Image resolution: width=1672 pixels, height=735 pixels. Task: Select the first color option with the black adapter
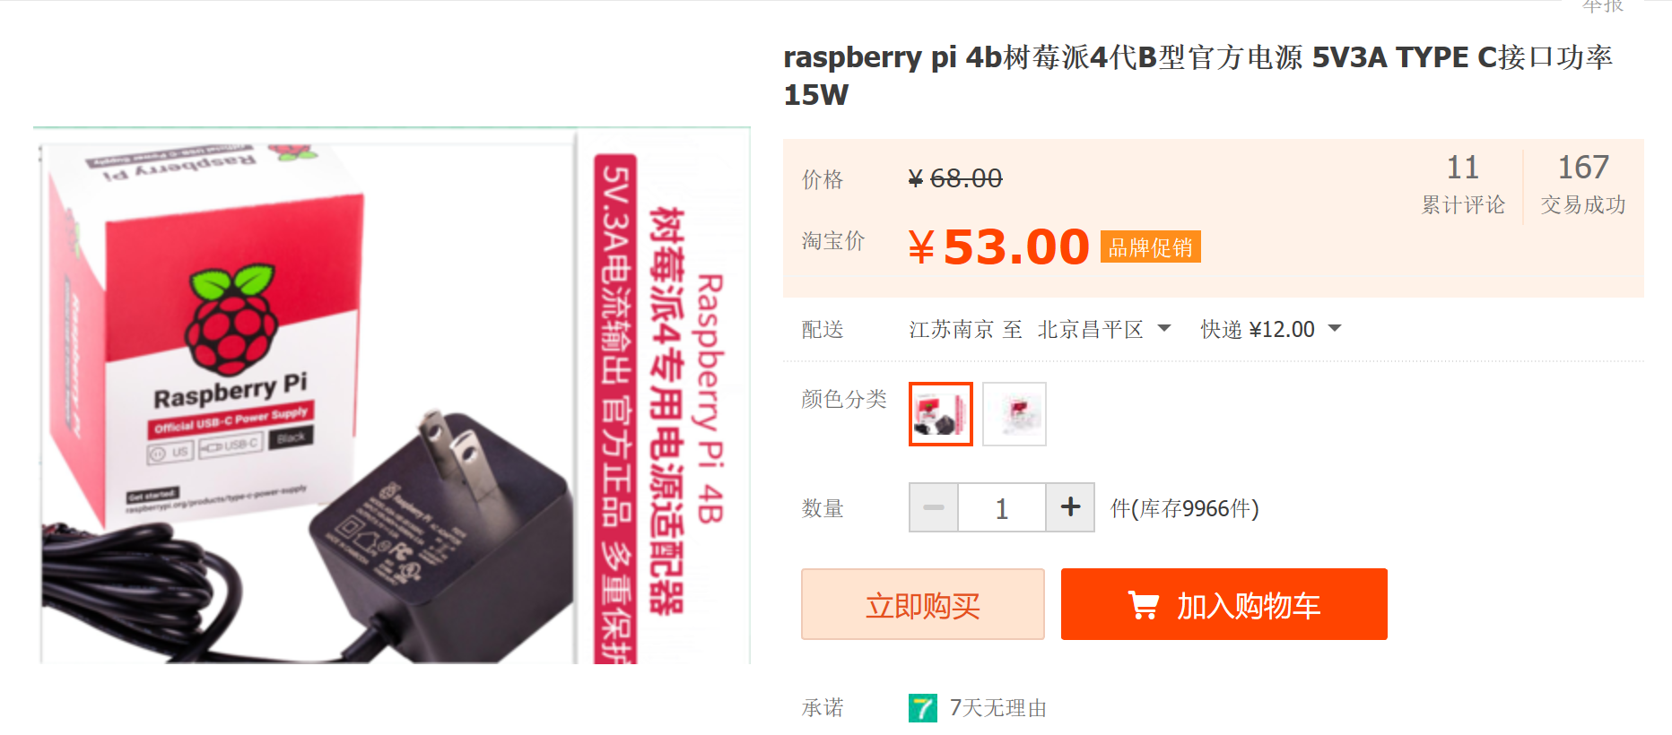(941, 414)
